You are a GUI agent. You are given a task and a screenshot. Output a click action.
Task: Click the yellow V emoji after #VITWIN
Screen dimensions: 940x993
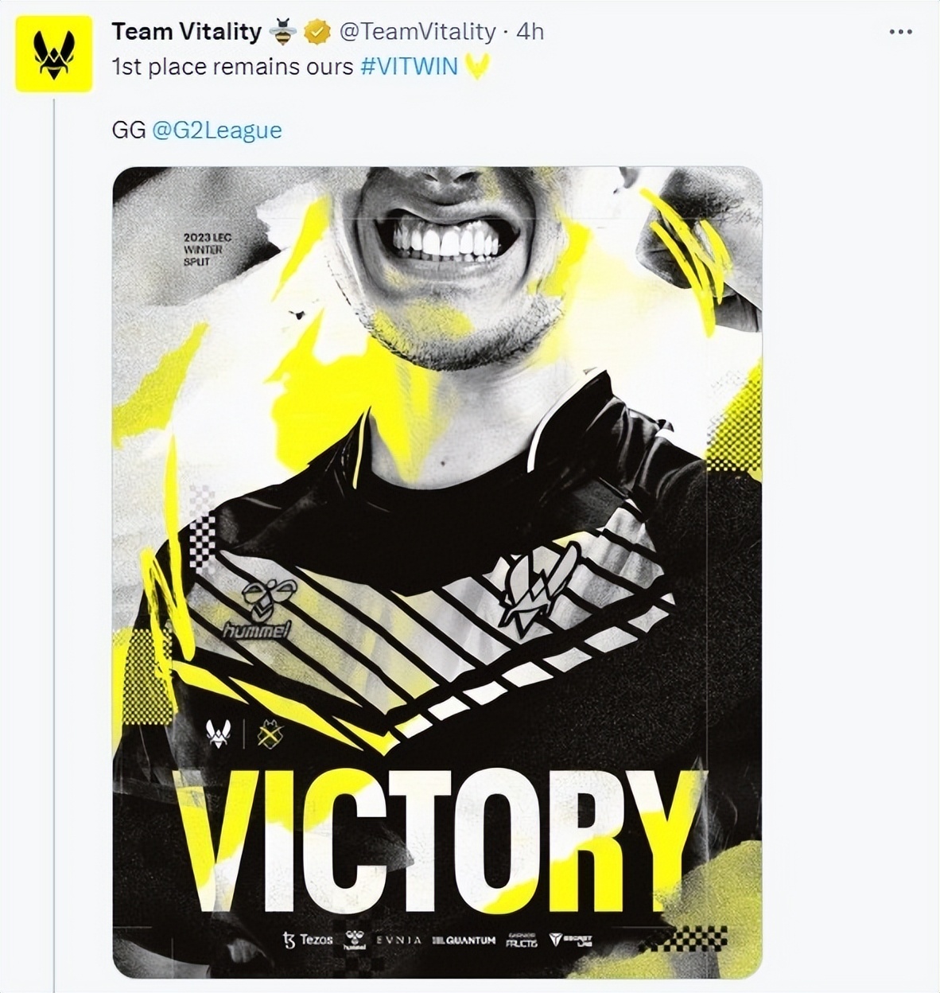(x=477, y=67)
